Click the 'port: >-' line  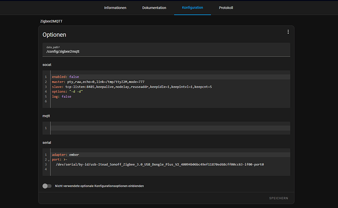(170, 160)
